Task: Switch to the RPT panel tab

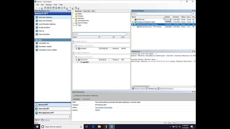Action: click(37, 120)
